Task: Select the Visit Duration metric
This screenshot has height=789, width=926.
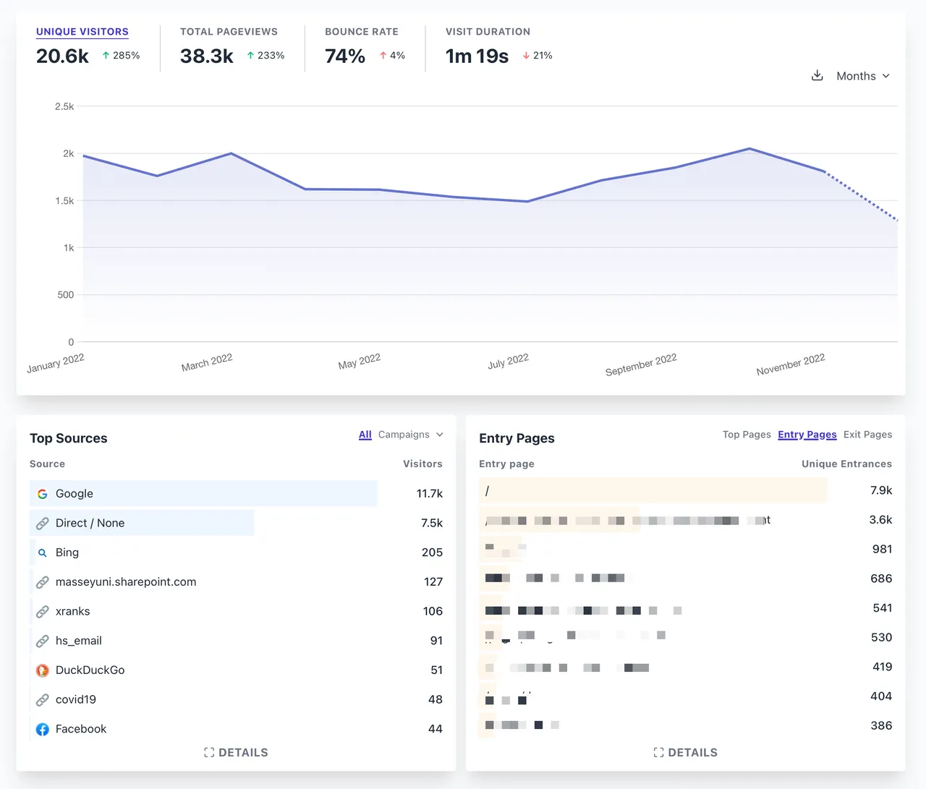Action: 488,32
